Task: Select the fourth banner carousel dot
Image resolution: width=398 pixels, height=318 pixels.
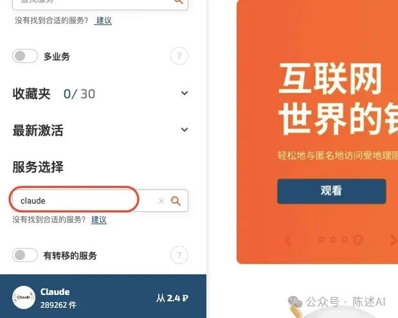Action: tap(358, 240)
